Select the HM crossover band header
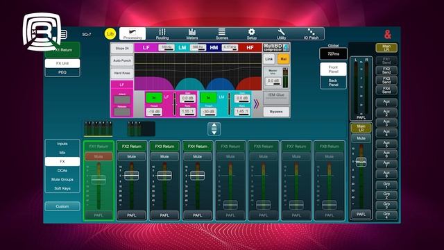 [x=214, y=48]
